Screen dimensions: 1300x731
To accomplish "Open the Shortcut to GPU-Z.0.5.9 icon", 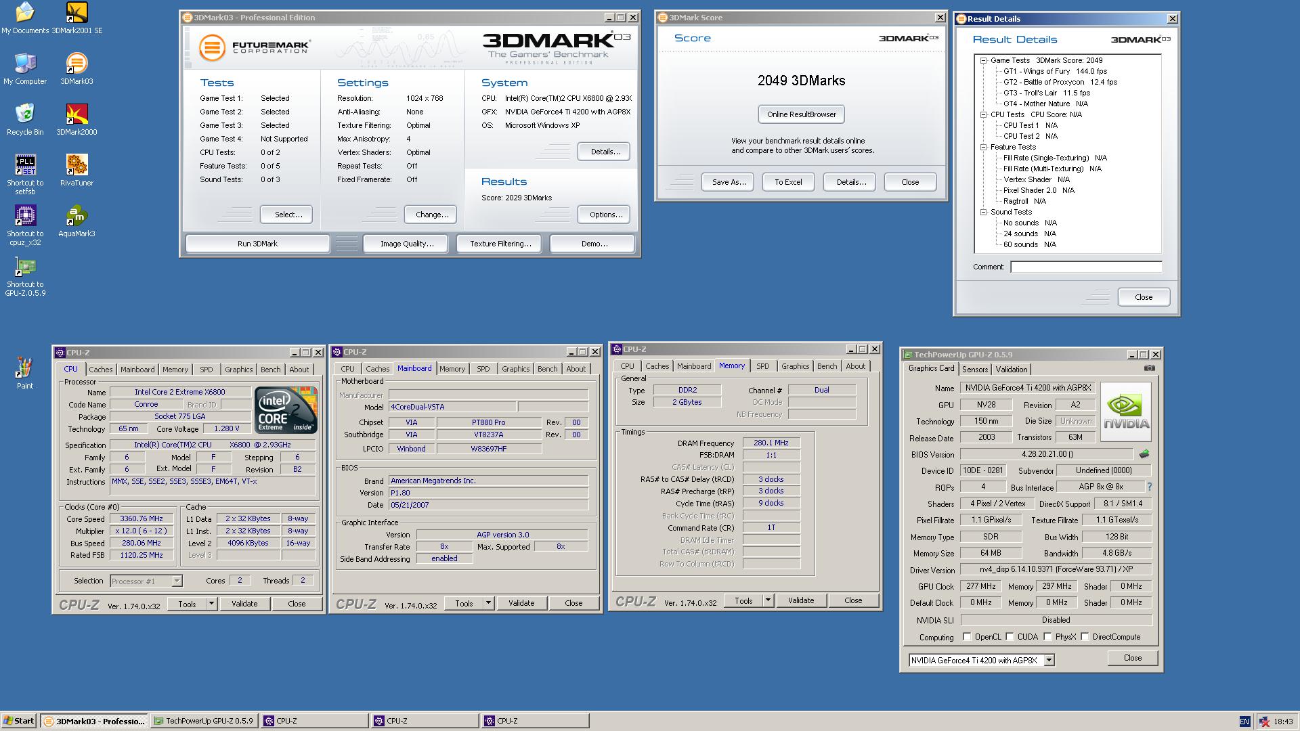I will (x=25, y=276).
